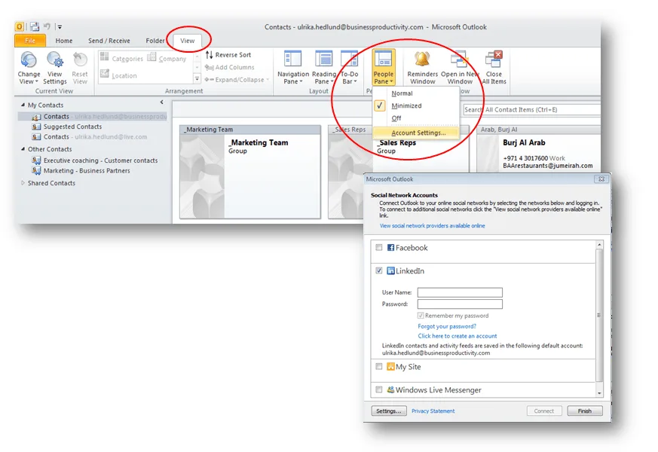Select Location arrangement
This screenshot has width=658, height=452.
tap(119, 75)
